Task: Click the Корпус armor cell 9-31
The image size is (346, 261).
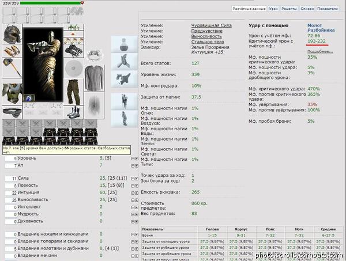Action: tap(241, 236)
